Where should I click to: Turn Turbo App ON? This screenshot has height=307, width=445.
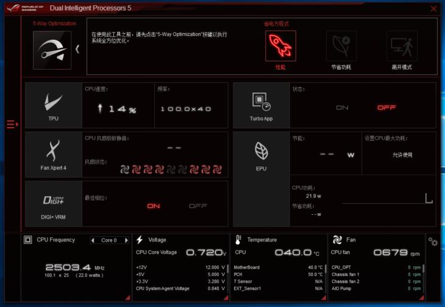click(x=342, y=108)
